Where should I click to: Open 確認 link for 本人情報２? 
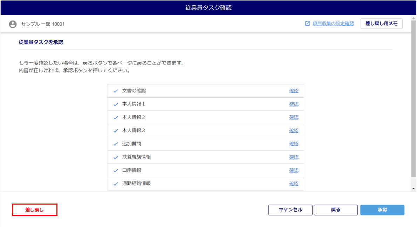click(x=294, y=117)
